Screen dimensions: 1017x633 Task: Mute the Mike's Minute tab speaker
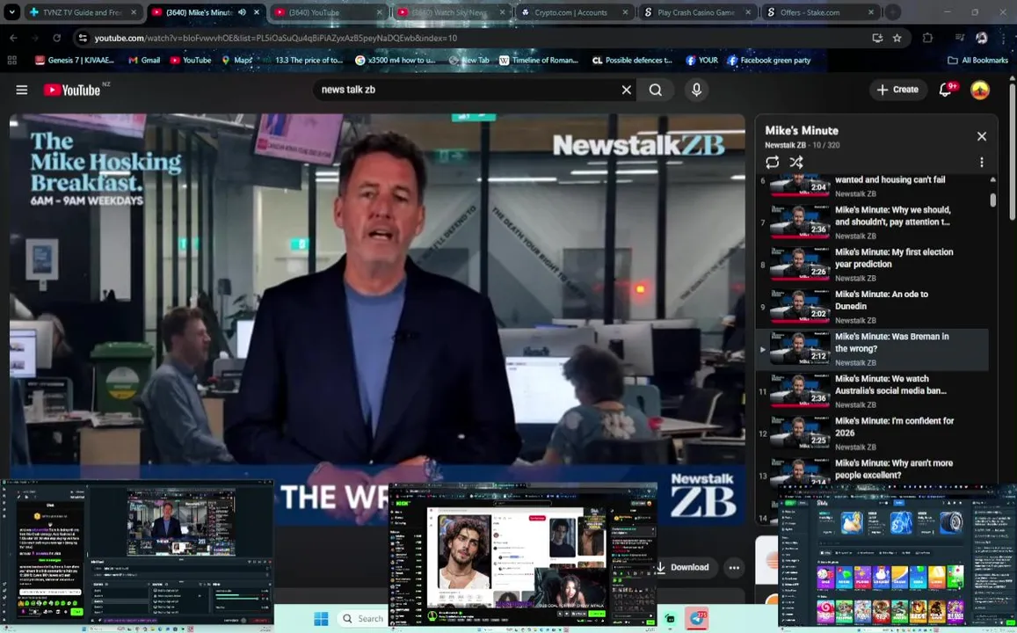coord(242,11)
